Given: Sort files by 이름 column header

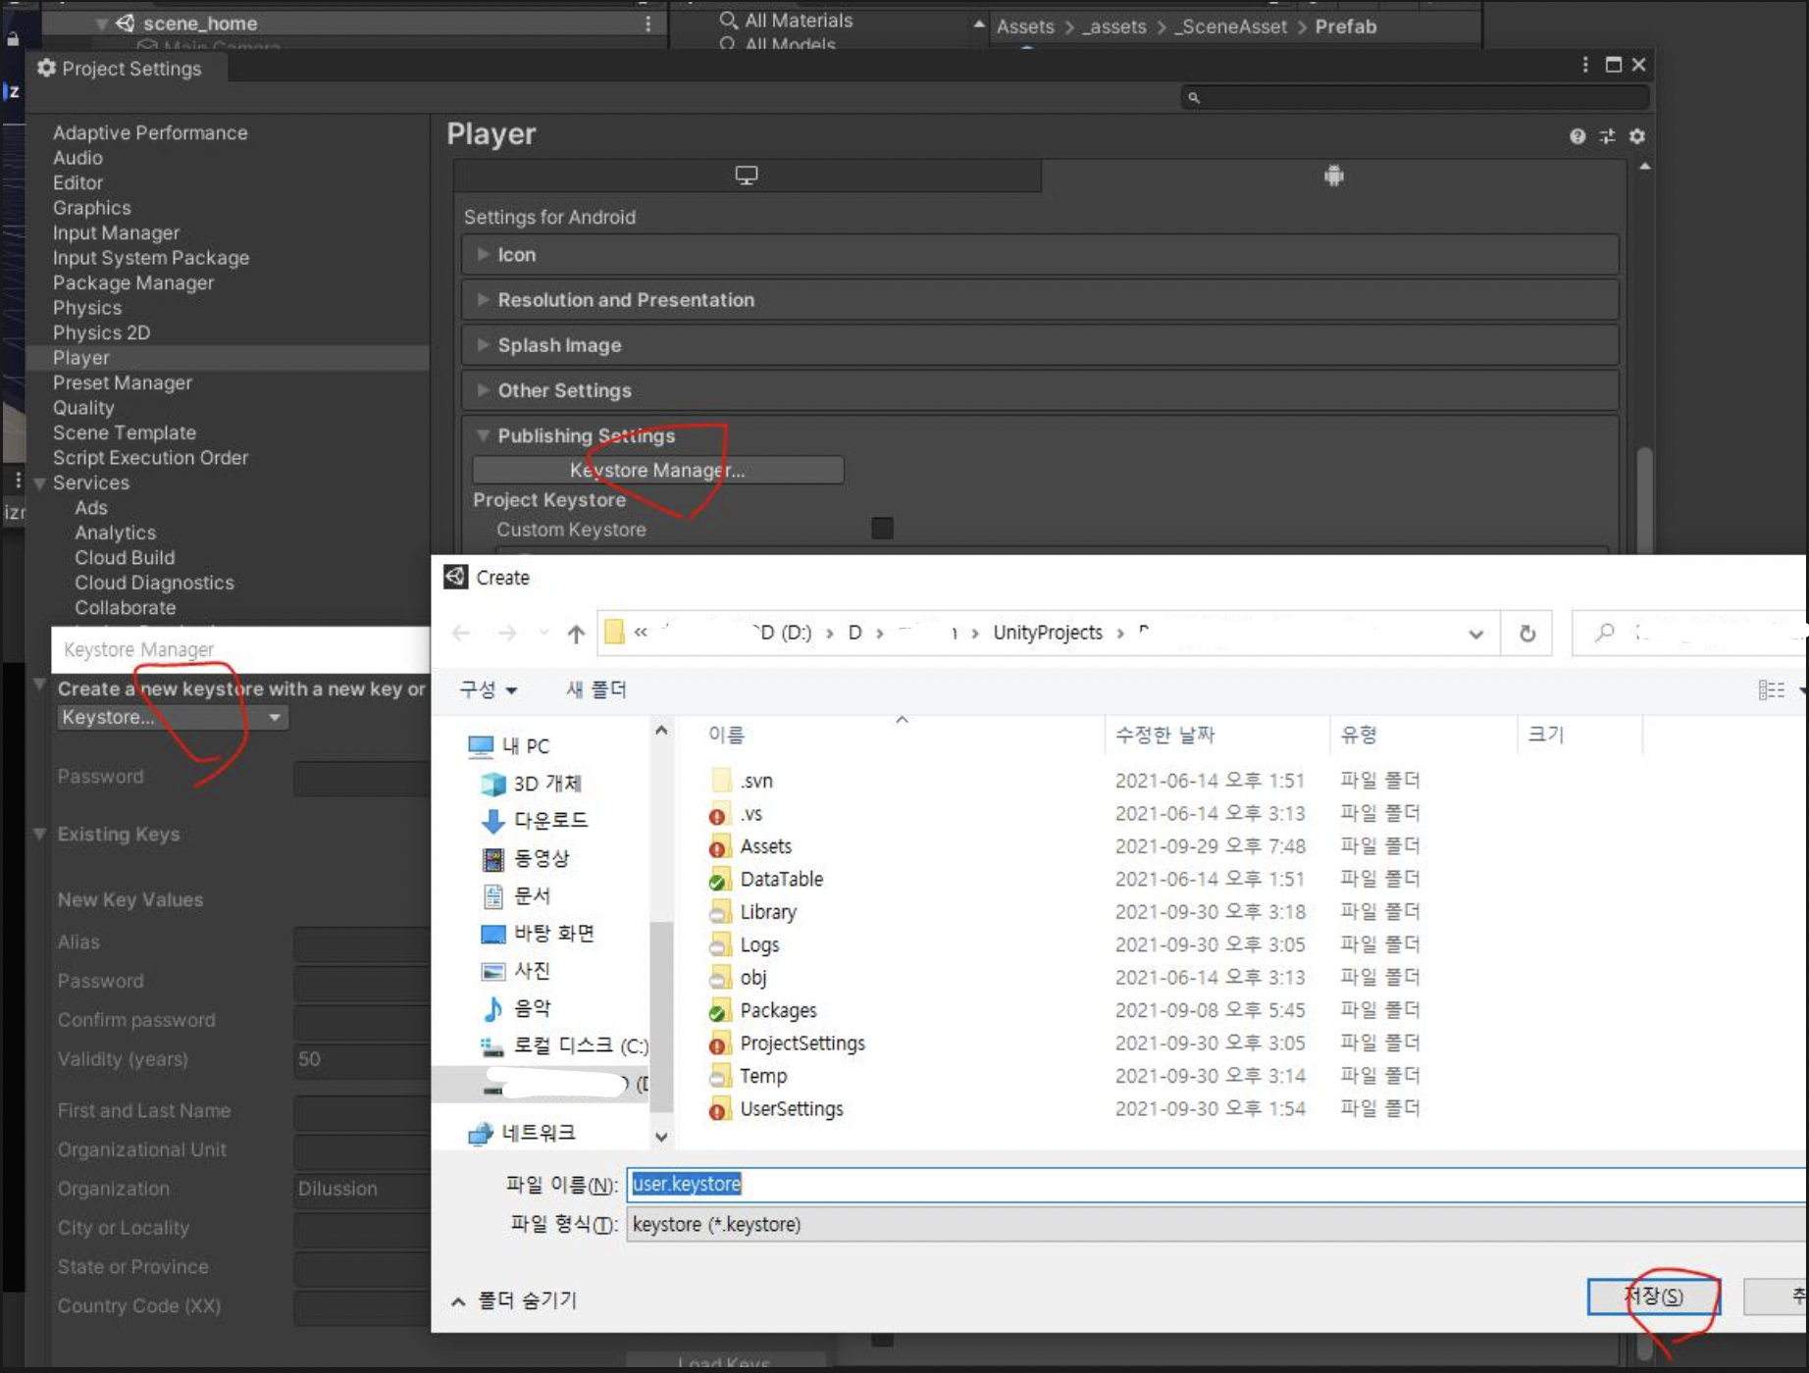Looking at the screenshot, I should (726, 735).
